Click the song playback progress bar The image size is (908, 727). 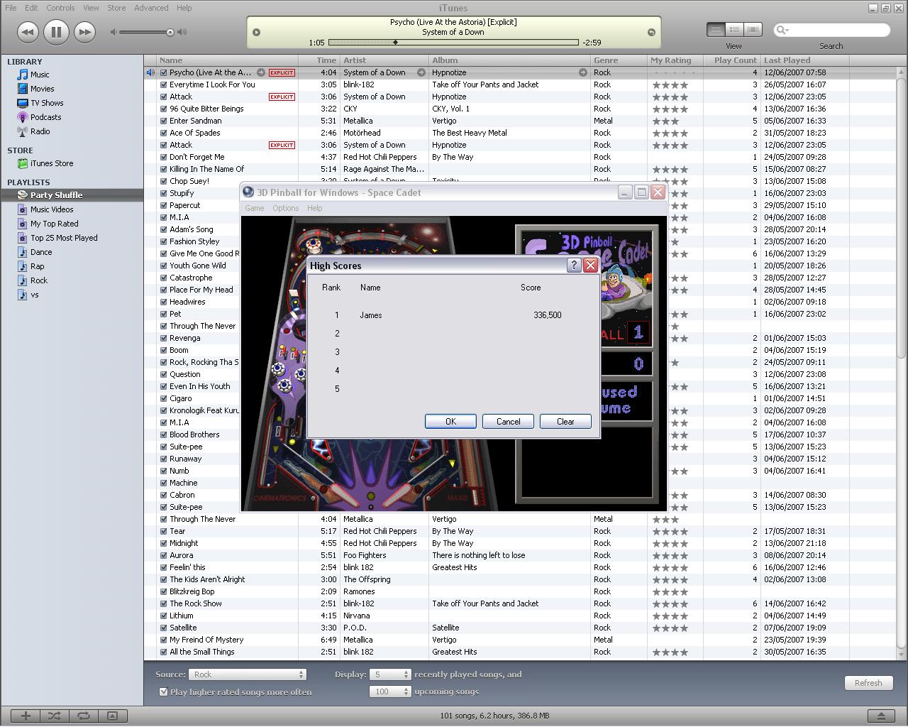453,43
